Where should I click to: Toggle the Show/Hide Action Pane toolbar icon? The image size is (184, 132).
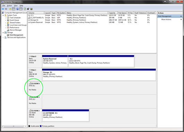click(21, 9)
